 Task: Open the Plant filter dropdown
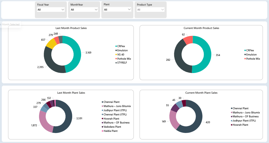(x=117, y=9)
